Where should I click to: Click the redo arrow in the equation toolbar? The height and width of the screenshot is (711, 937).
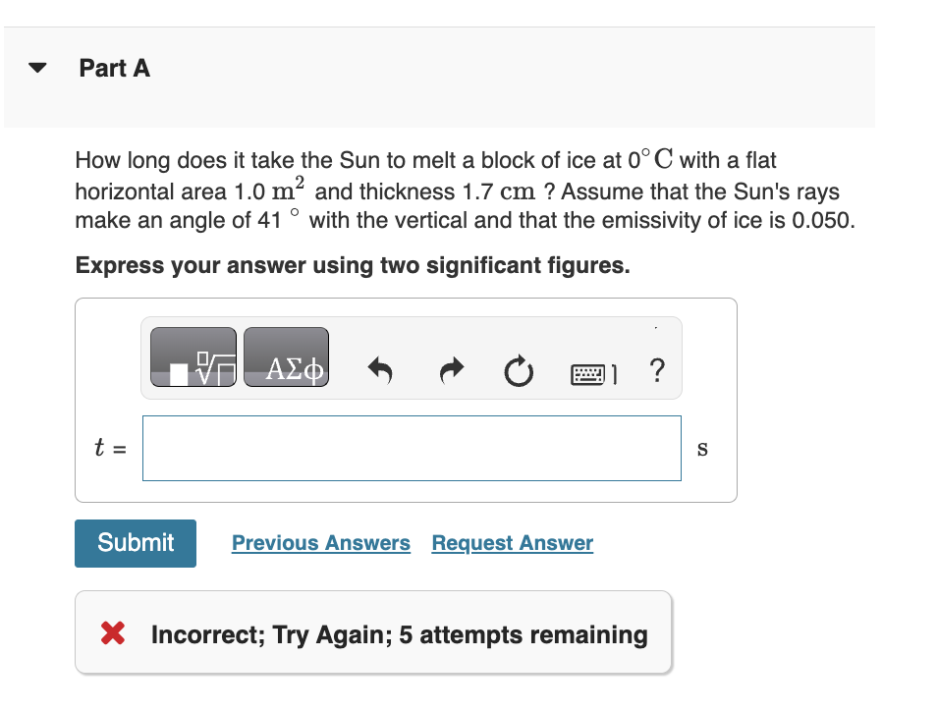coord(451,370)
